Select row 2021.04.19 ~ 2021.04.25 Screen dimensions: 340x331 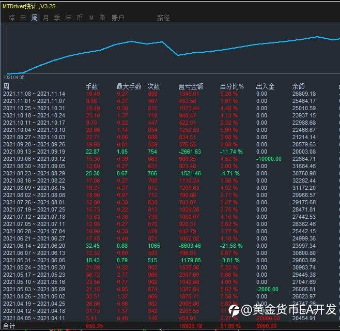(x=170, y=304)
